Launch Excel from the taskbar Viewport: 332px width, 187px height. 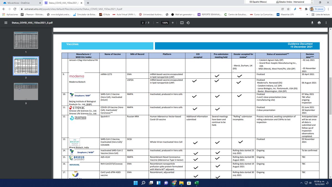pos(196,183)
